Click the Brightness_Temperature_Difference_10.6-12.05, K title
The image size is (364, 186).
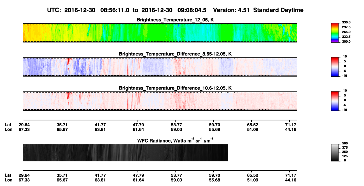[x=175, y=88]
